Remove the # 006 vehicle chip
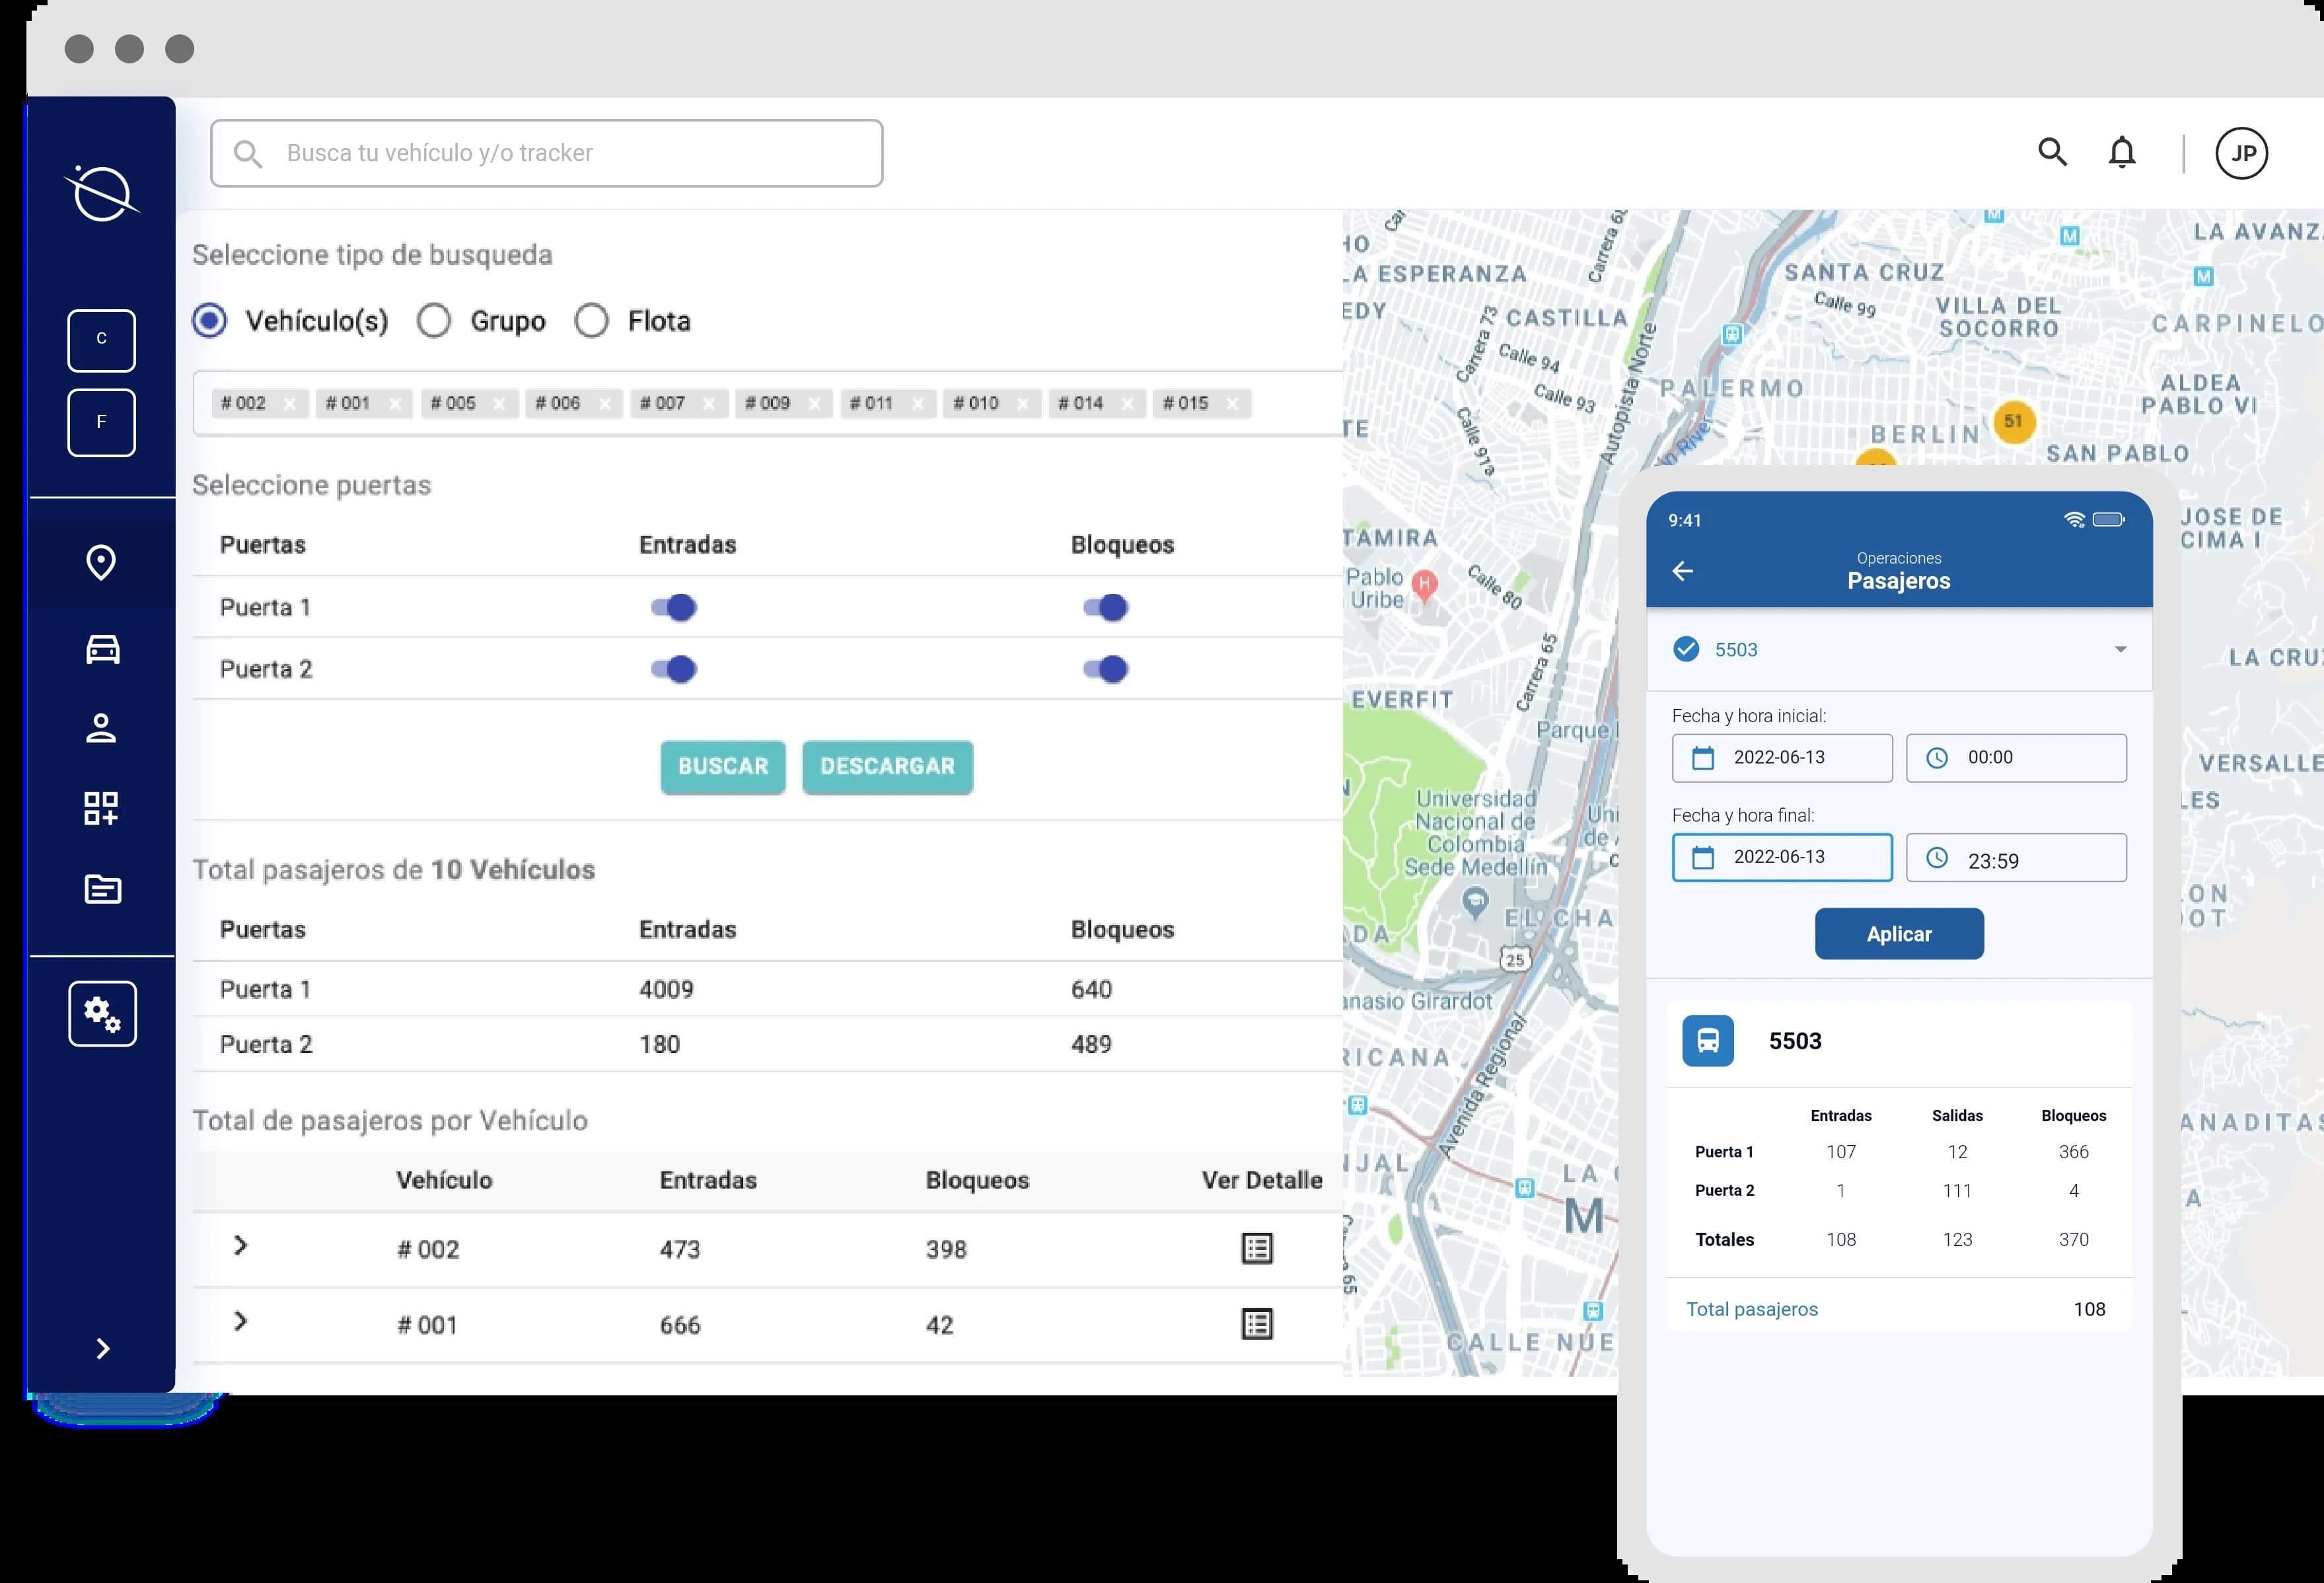2324x1583 pixels. tap(604, 404)
